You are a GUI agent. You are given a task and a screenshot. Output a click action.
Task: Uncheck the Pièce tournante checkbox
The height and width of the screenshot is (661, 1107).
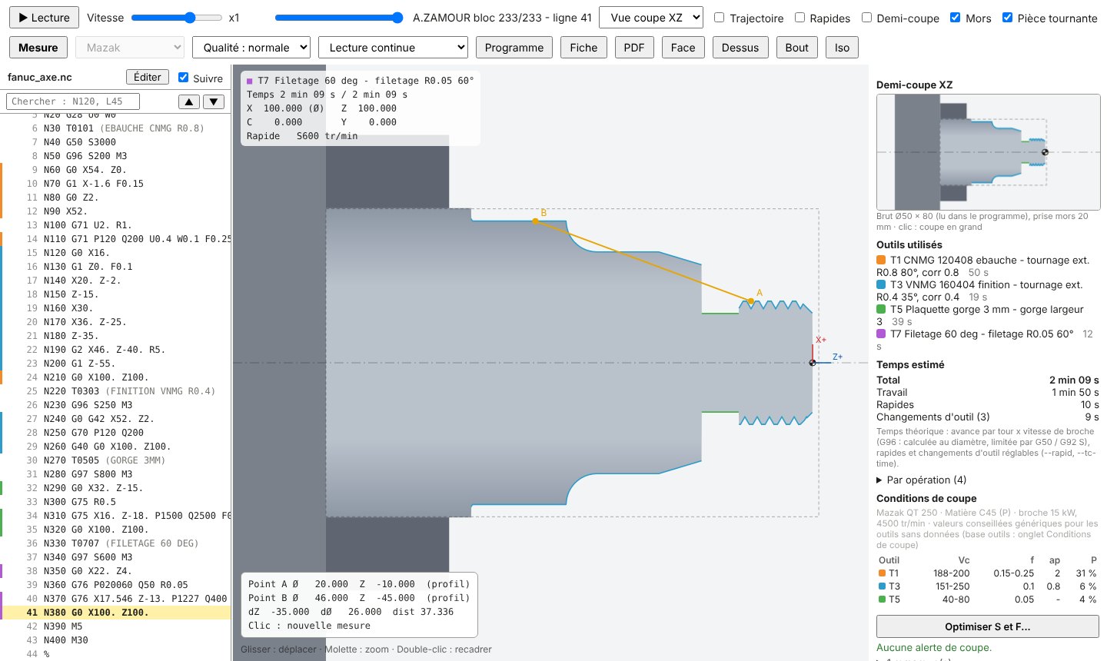pyautogui.click(x=1007, y=18)
